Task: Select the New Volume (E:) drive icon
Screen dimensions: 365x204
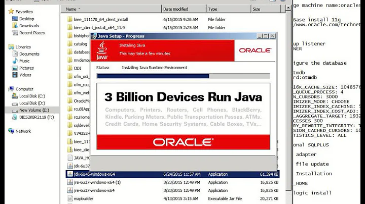Action: [x=15, y=111]
